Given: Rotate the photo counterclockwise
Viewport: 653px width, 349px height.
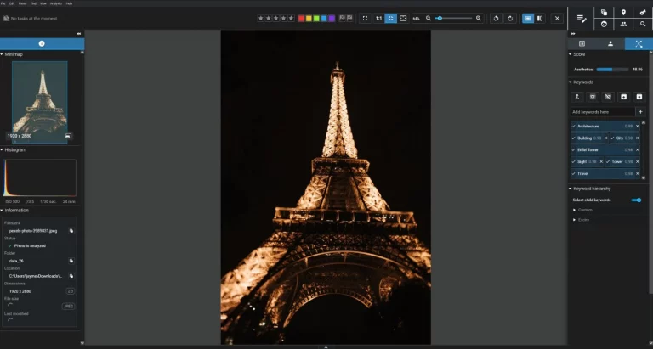Looking at the screenshot, I should click(496, 18).
